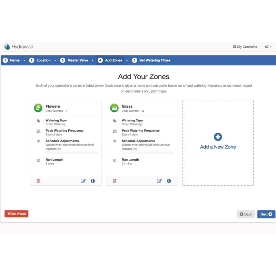Edit the Flowers zone settings
Image resolution: width=276 pixels, height=276 pixels.
(83, 181)
